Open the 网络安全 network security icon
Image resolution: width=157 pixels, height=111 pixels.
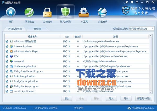point(29,12)
